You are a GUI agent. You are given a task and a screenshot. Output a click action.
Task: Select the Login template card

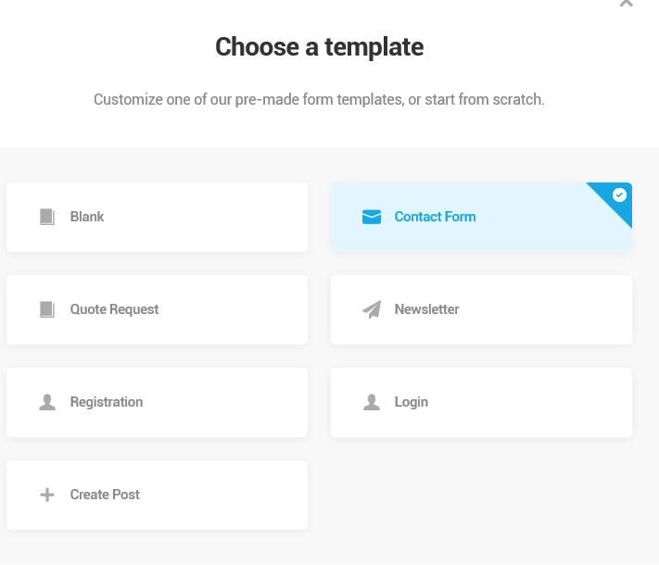point(481,402)
